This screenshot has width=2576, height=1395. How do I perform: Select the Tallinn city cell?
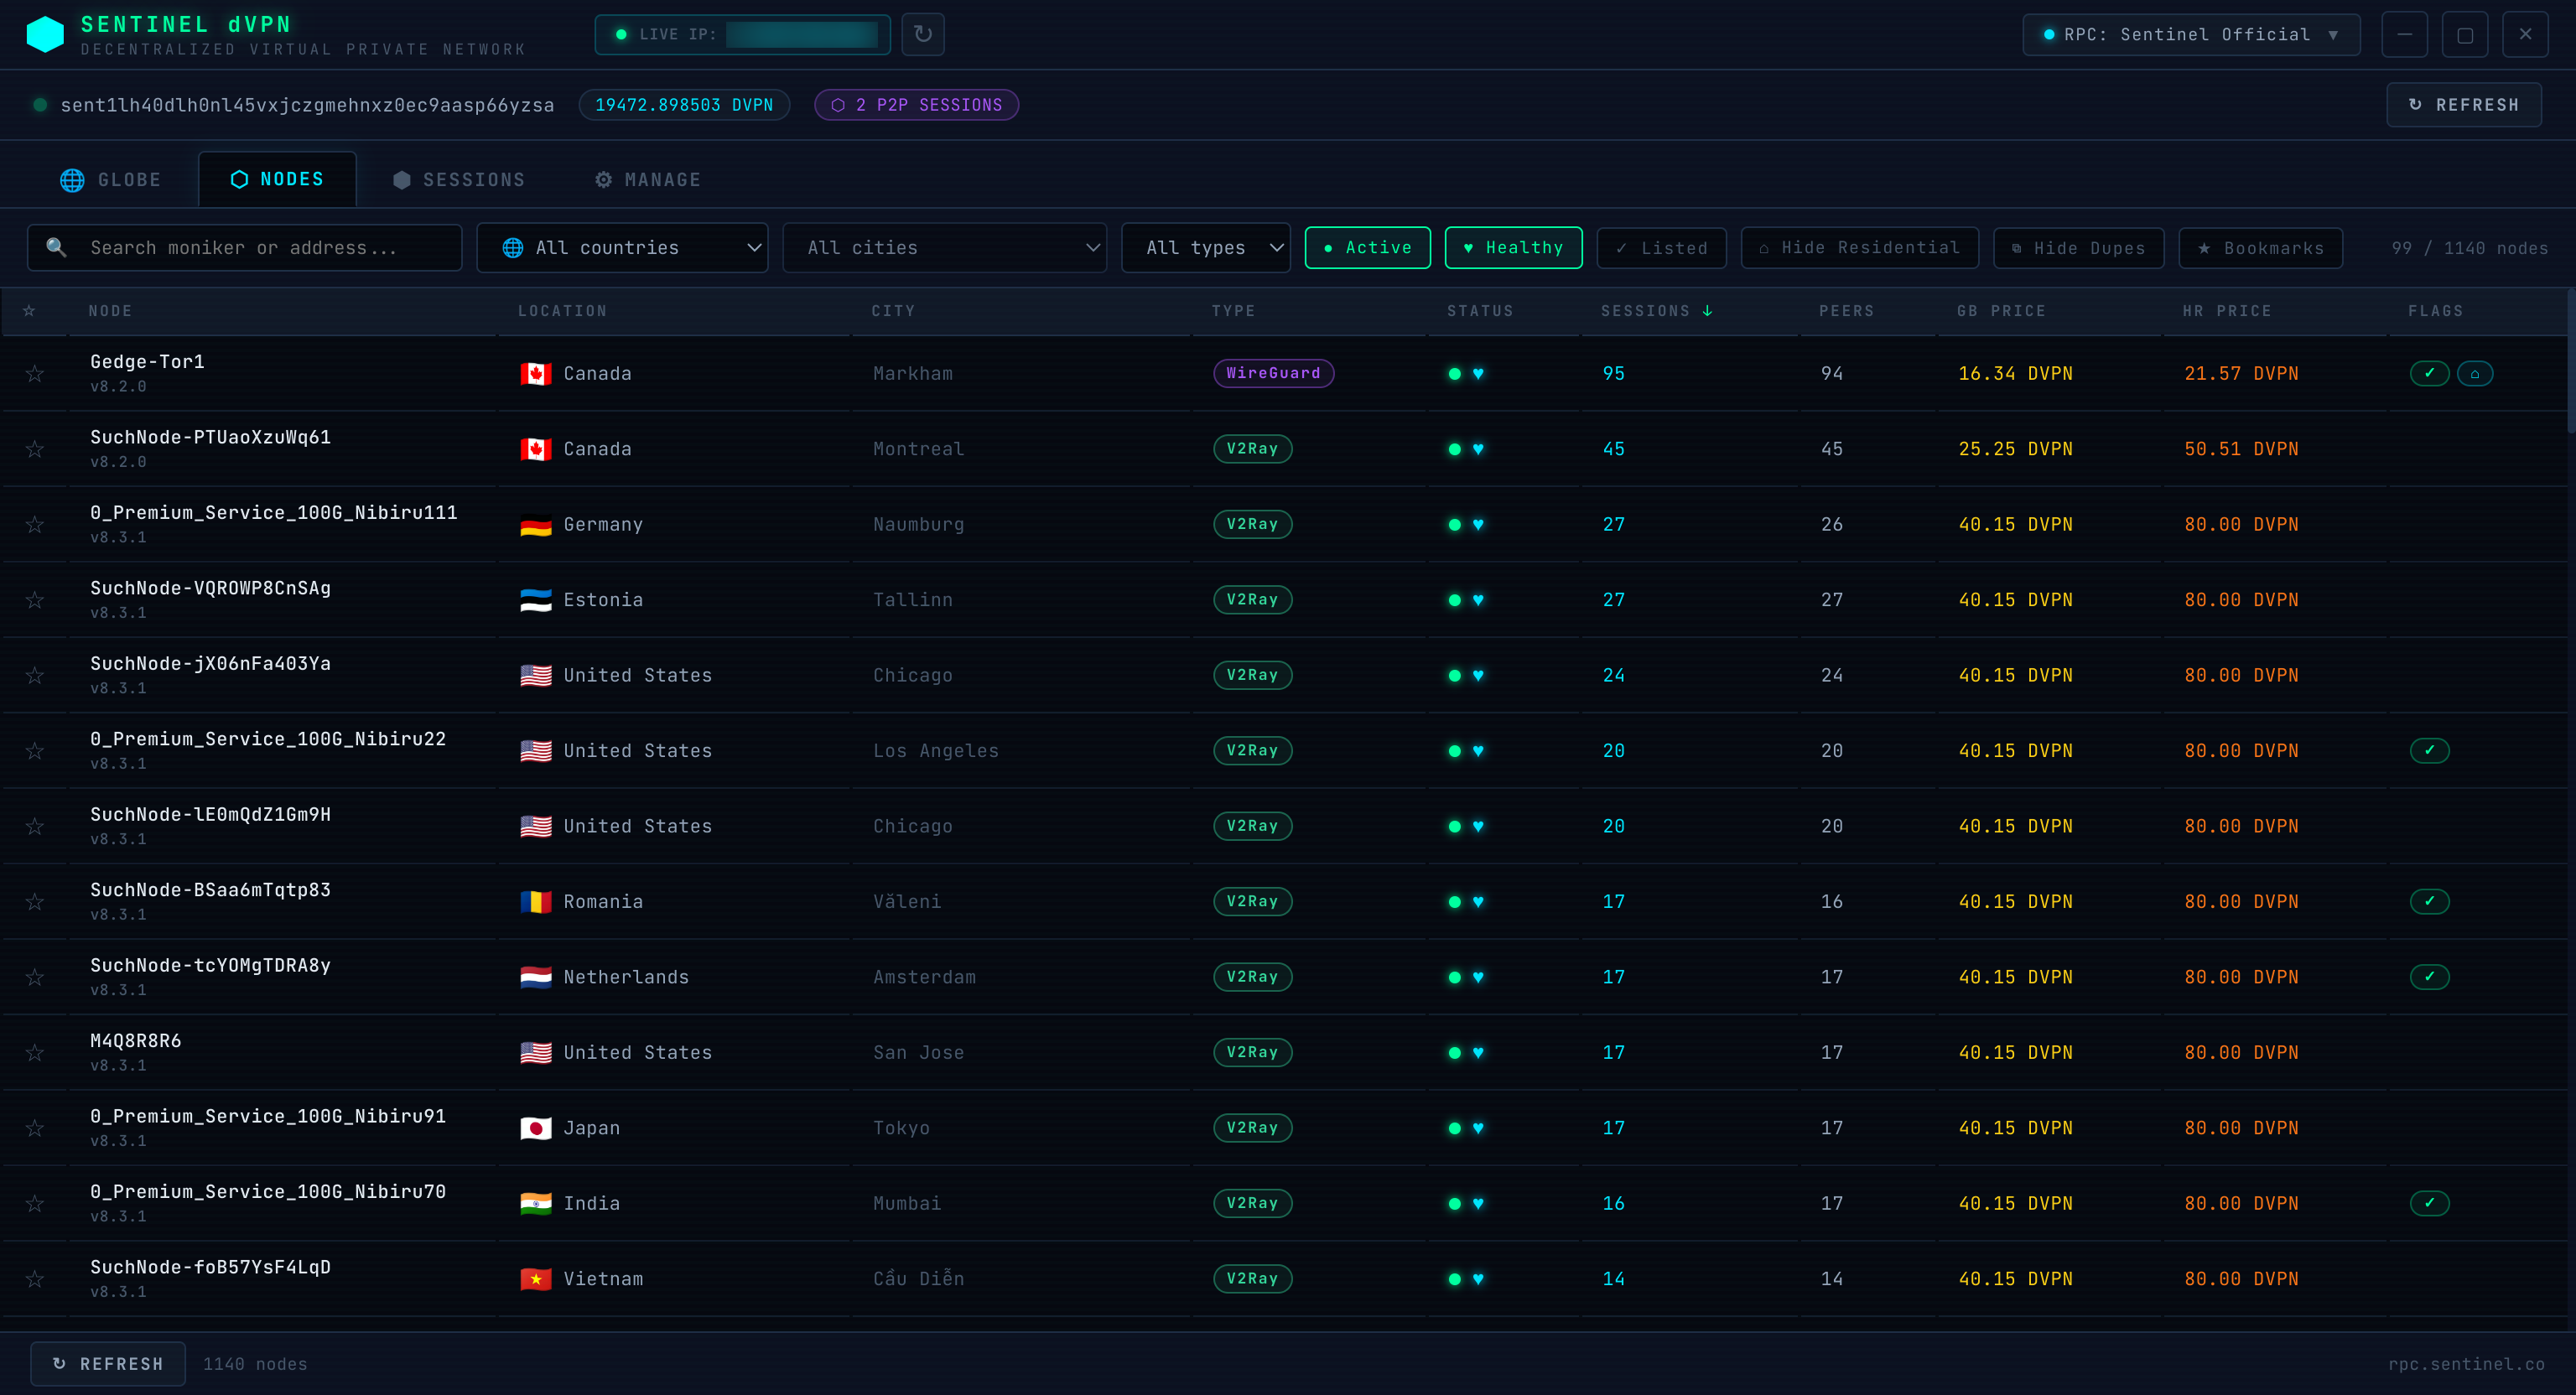912,600
